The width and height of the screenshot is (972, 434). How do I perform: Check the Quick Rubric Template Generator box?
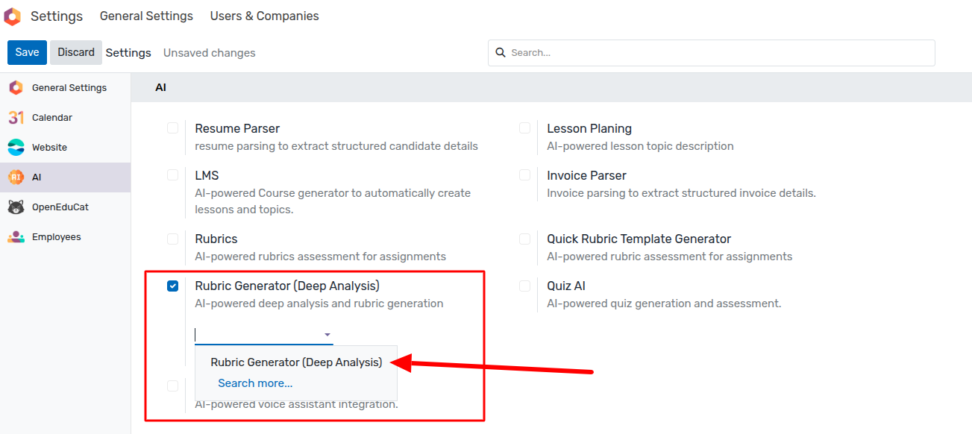click(525, 239)
